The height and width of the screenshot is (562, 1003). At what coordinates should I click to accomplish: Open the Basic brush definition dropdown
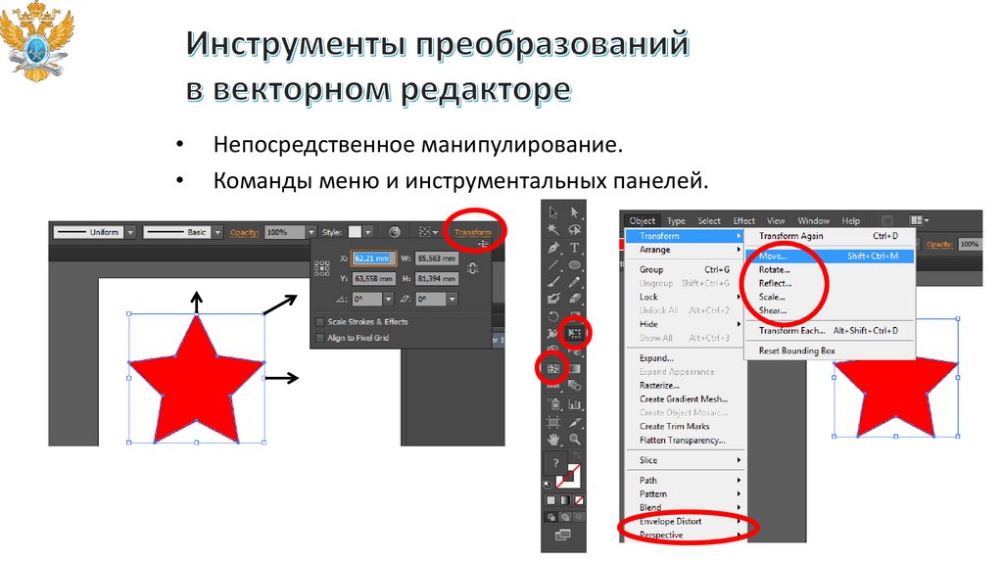pos(217,232)
